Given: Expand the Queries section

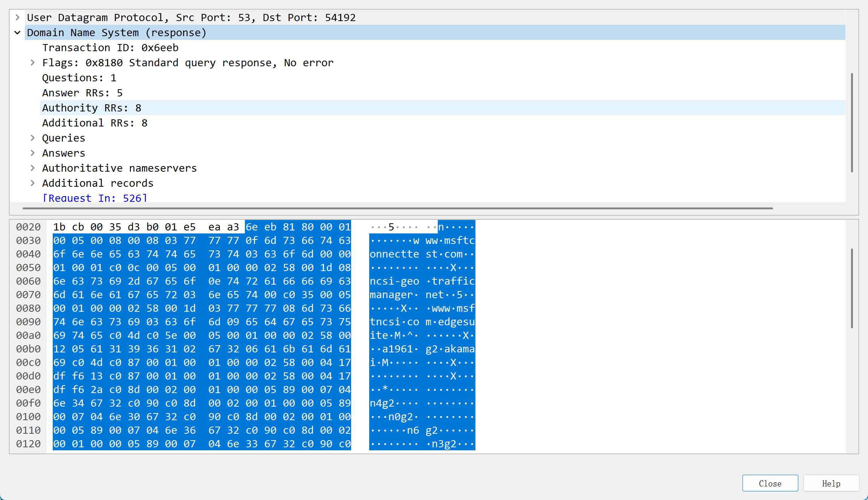Looking at the screenshot, I should 33,138.
